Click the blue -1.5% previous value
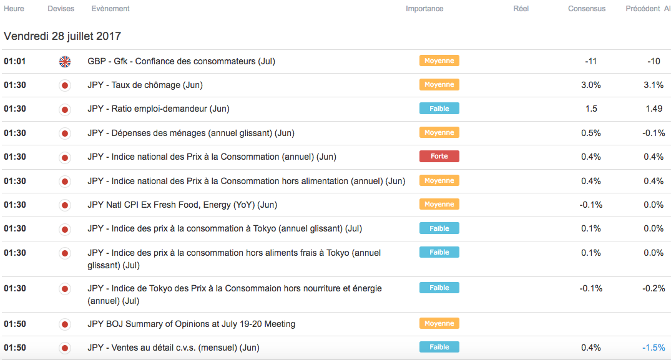671x360 pixels. (654, 348)
